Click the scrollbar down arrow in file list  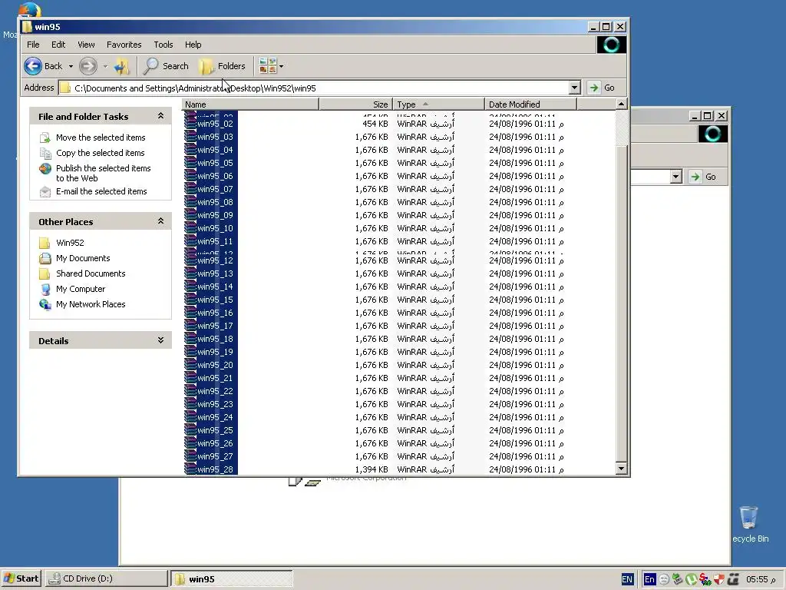[621, 469]
